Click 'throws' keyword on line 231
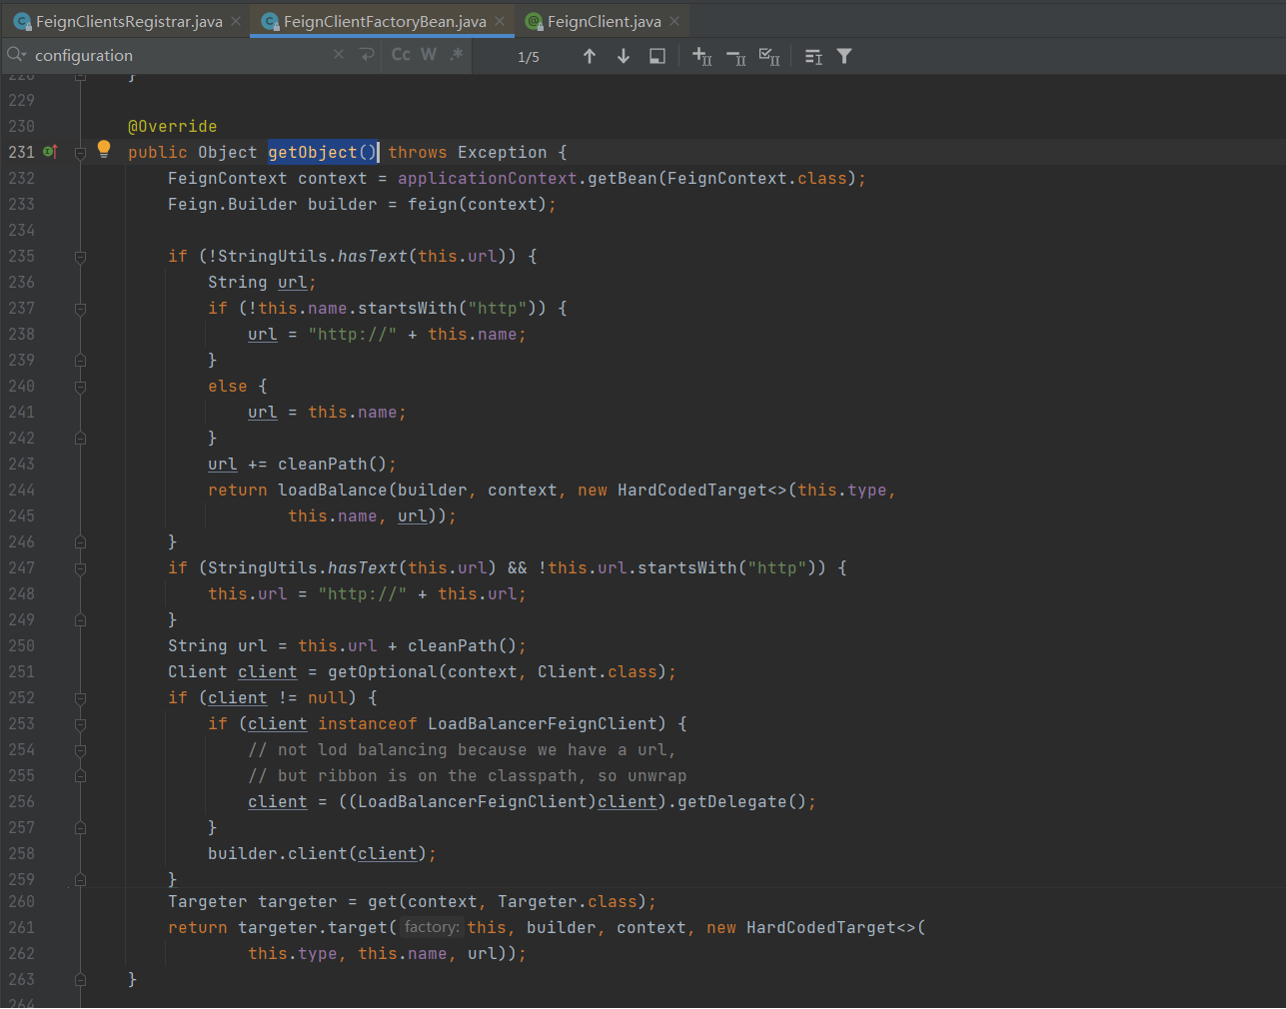The image size is (1286, 1009). [x=418, y=152]
